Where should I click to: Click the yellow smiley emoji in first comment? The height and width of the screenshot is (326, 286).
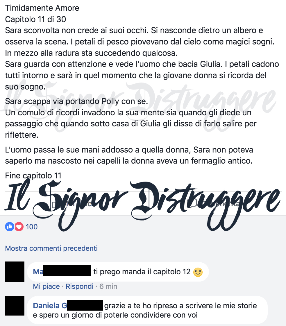click(198, 272)
